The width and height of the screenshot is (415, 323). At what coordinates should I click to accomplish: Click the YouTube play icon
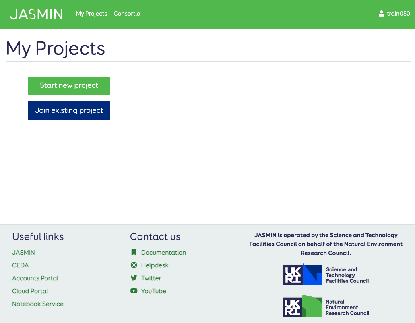(134, 291)
